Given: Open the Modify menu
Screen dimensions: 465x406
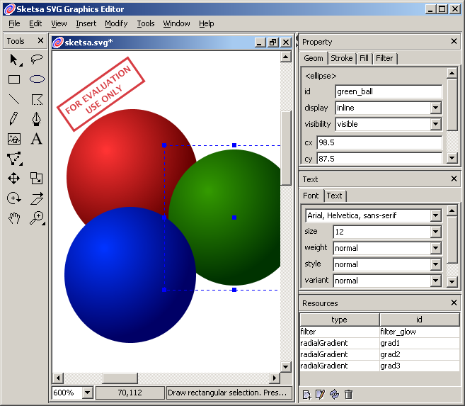Looking at the screenshot, I should click(116, 23).
